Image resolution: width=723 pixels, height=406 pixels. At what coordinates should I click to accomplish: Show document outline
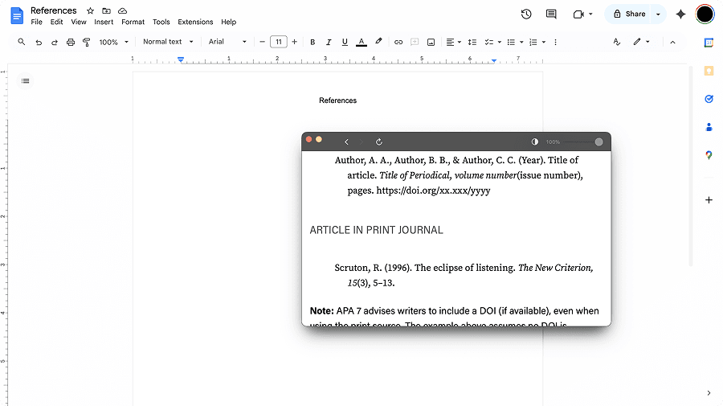point(26,81)
